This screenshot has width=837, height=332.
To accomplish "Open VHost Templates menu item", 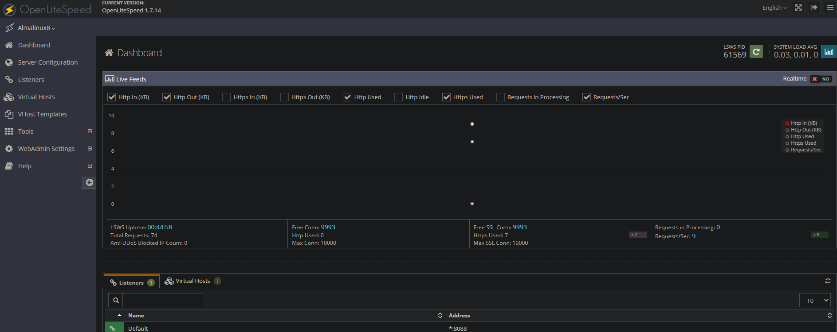I will pyautogui.click(x=43, y=114).
